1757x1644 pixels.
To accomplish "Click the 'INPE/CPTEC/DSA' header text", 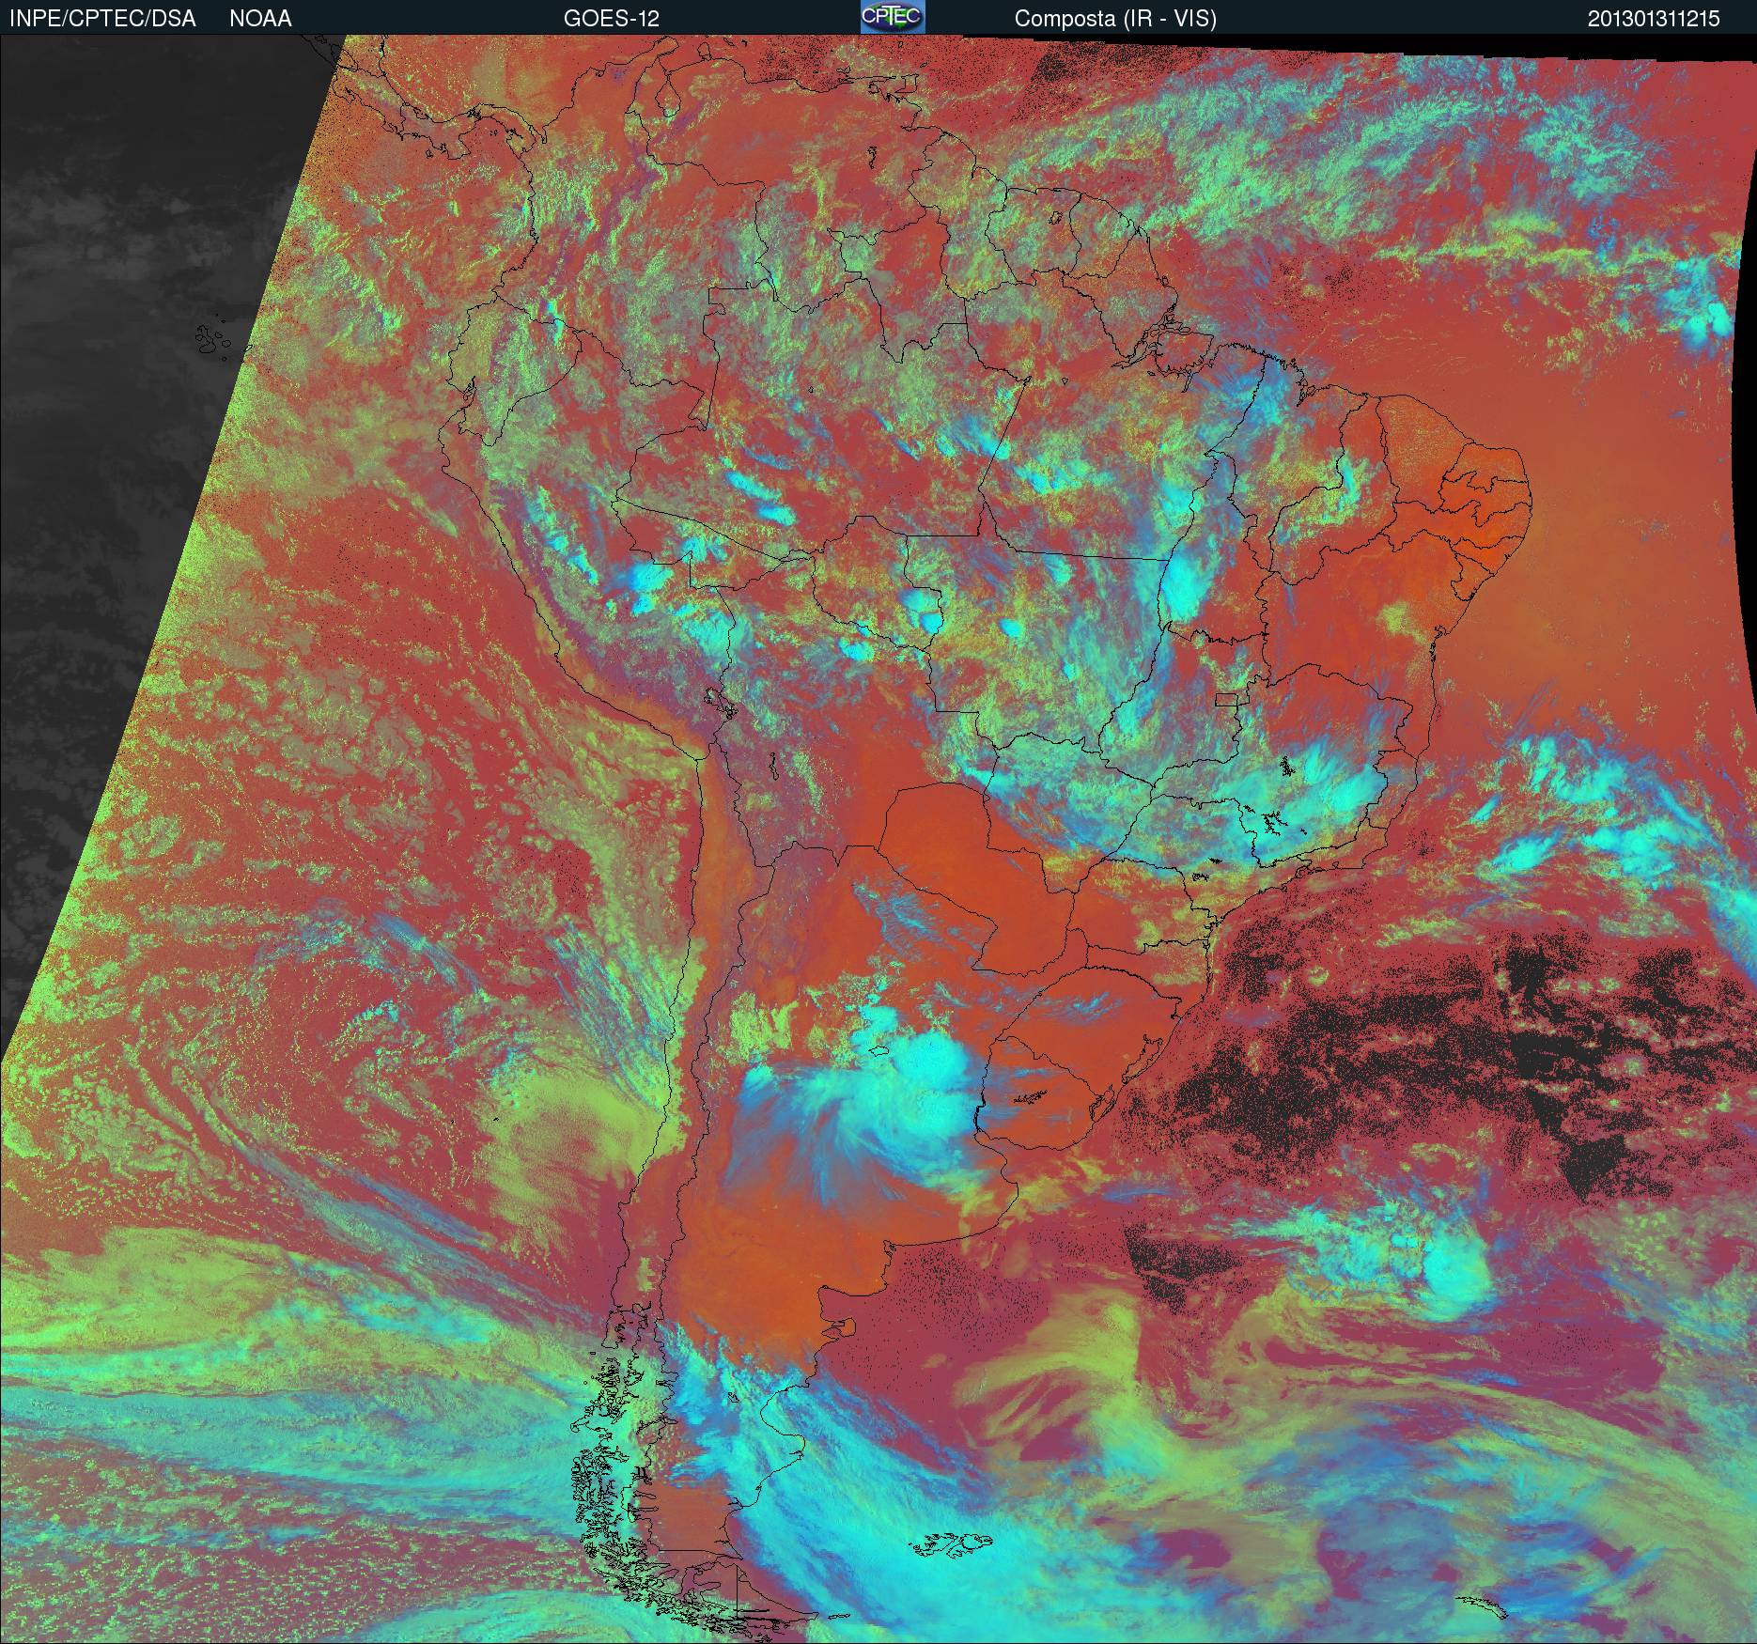I will 102,19.
